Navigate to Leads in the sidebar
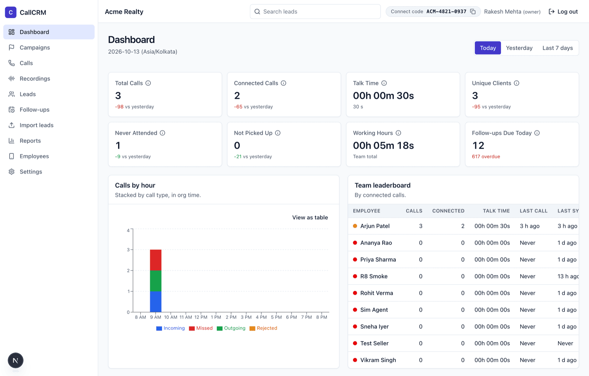Viewport: 589px width, 376px height. 49,94
